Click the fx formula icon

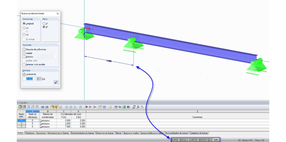tap(138, 107)
